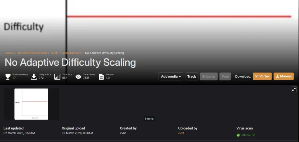Image resolution: width=299 pixels, height=142 pixels.
Task: Click the endorsements count 27
Action: point(14,78)
